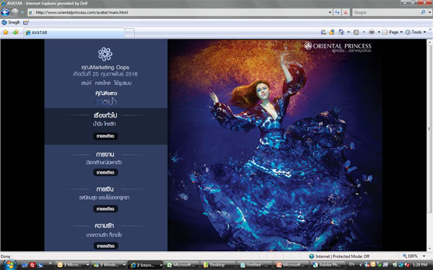Go to the Home page icon

[x=341, y=32]
